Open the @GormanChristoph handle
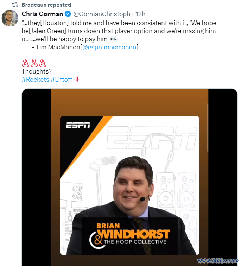Viewport: 241px width, 266px height. [x=102, y=14]
